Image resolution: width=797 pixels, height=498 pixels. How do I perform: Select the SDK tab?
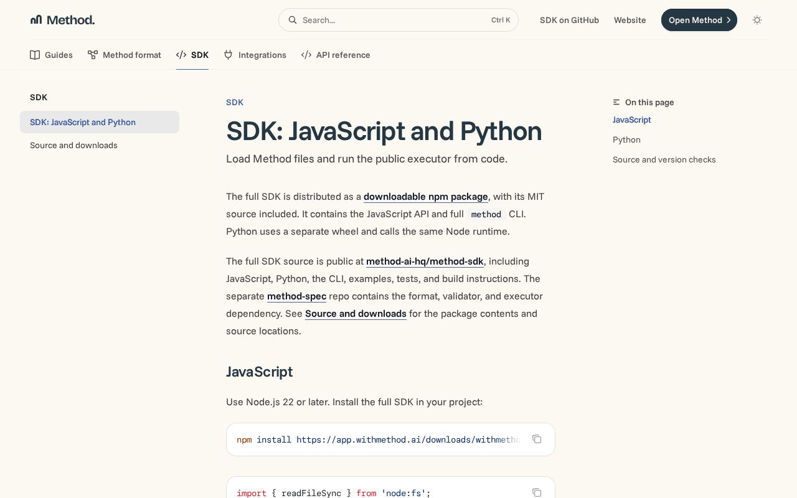pos(192,55)
